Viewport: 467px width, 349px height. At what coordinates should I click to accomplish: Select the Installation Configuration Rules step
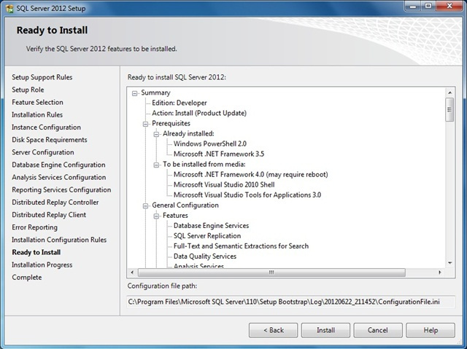coord(59,240)
